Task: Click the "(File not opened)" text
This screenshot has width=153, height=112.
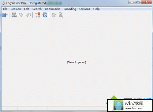Action: tap(76, 62)
